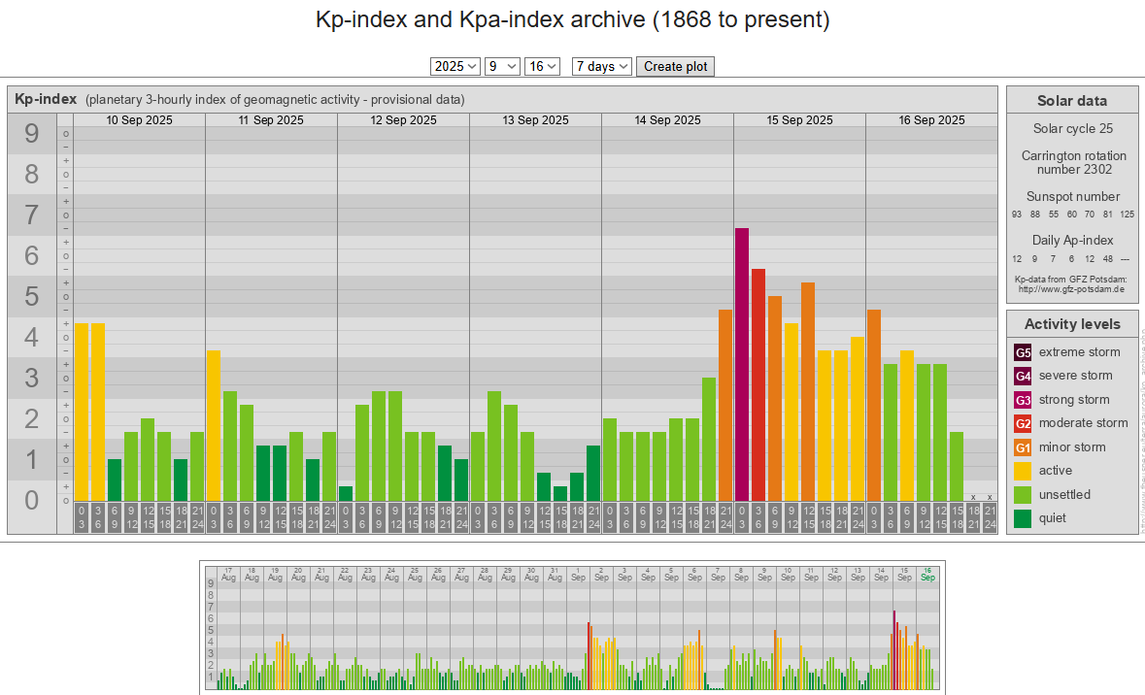Click the red spike at 2 Sep in overview chart
This screenshot has height=695, width=1145.
coord(589,656)
